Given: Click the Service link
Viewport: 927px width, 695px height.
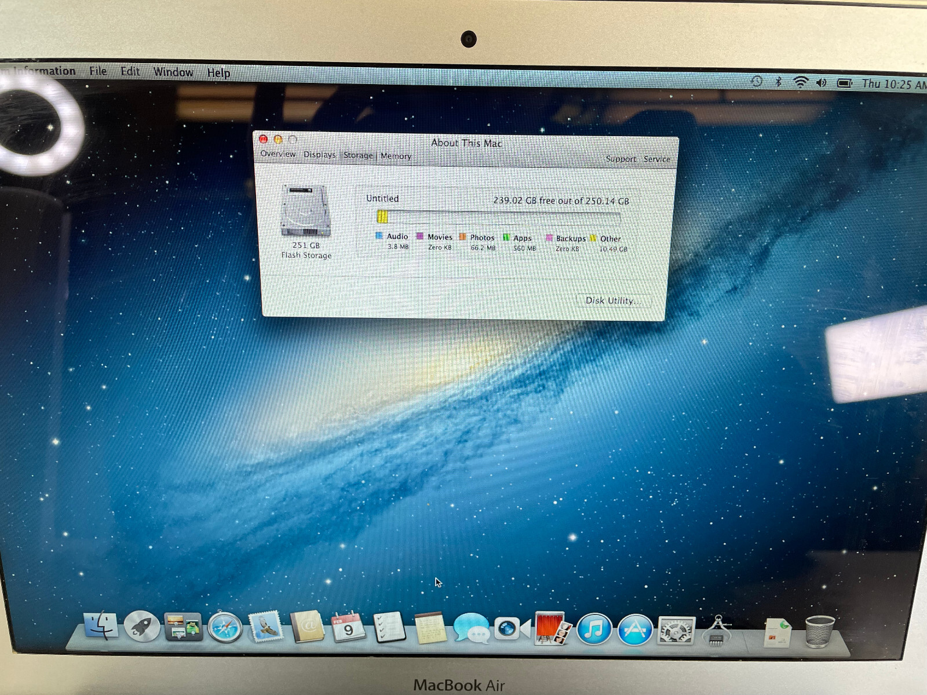Looking at the screenshot, I should (x=657, y=159).
